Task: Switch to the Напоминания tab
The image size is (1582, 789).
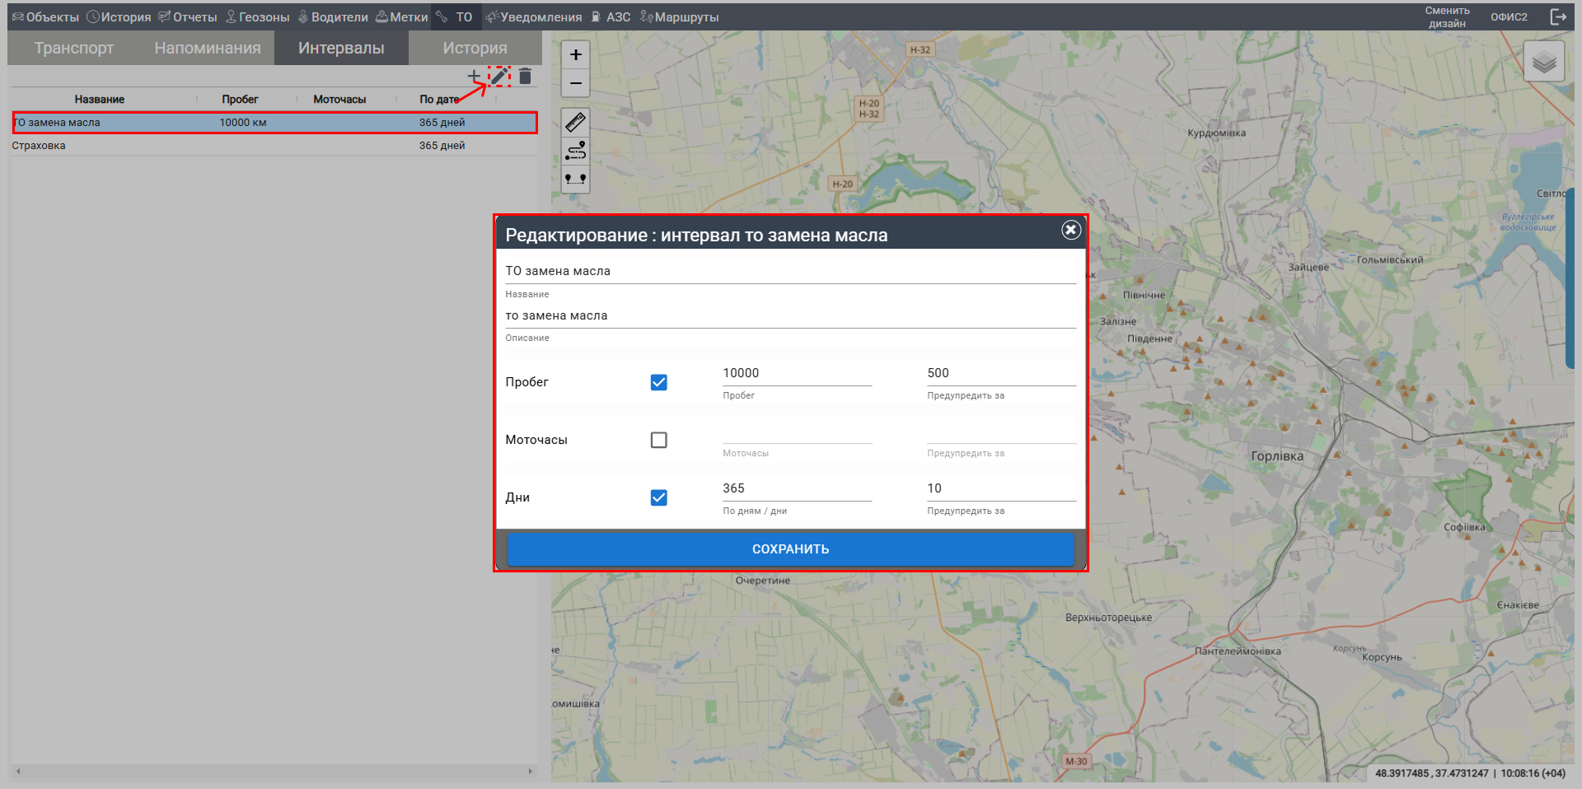Action: click(x=208, y=48)
